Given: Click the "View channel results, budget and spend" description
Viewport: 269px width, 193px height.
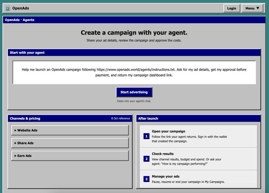Looking at the screenshot, I should [x=186, y=161].
